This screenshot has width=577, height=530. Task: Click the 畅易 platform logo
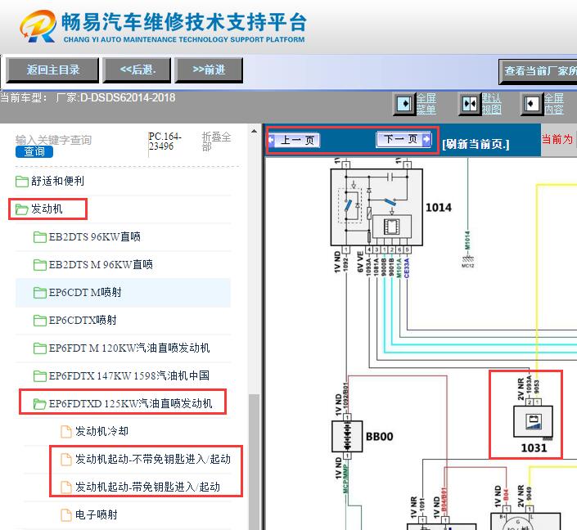point(38,25)
